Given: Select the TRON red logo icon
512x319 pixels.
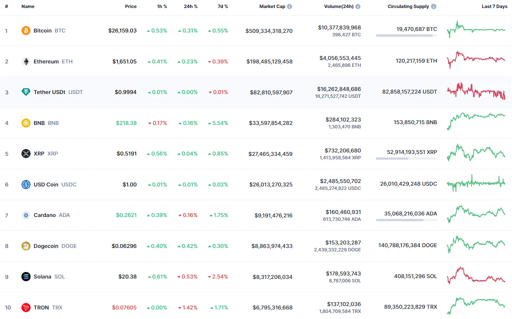Looking at the screenshot, I should (x=26, y=307).
